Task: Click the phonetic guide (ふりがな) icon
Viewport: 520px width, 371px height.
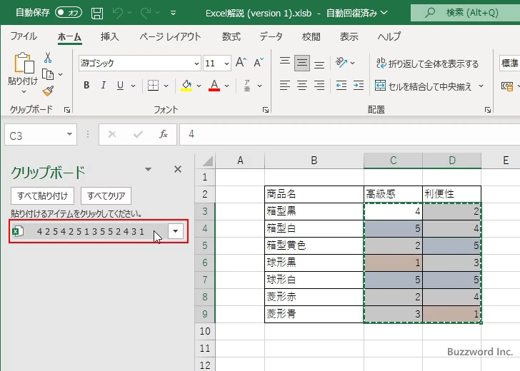Action: [x=247, y=86]
